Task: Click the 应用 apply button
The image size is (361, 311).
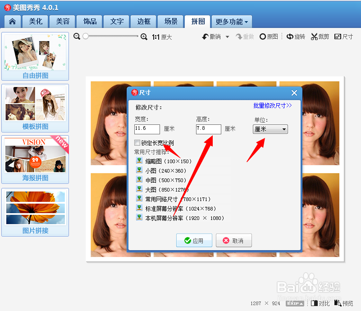Action: click(x=194, y=240)
